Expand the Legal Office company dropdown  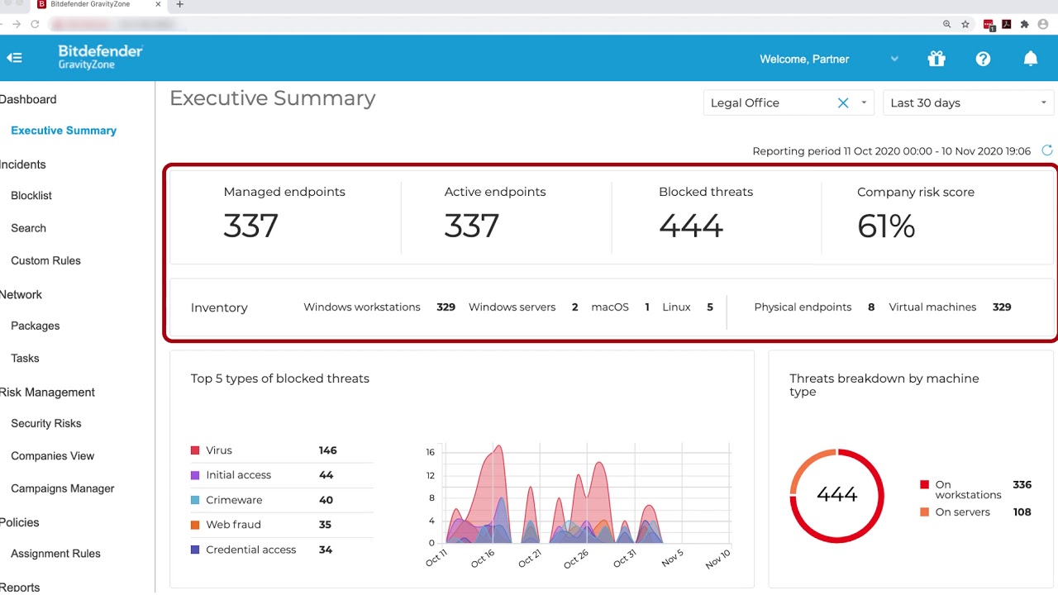click(x=864, y=103)
